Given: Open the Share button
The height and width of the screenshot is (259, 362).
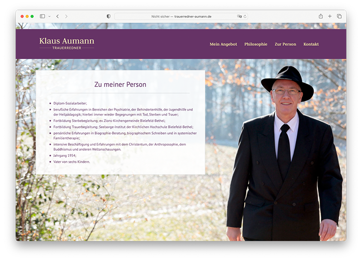Looking at the screenshot, I should point(320,16).
